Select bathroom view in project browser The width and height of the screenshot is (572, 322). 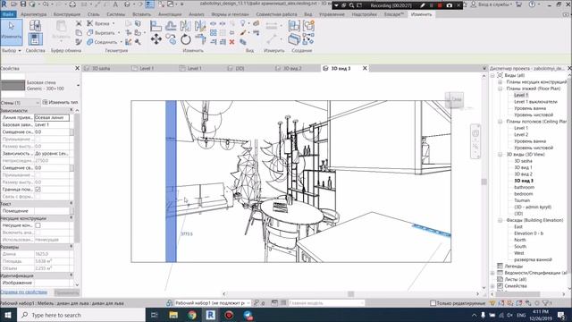coord(524,187)
